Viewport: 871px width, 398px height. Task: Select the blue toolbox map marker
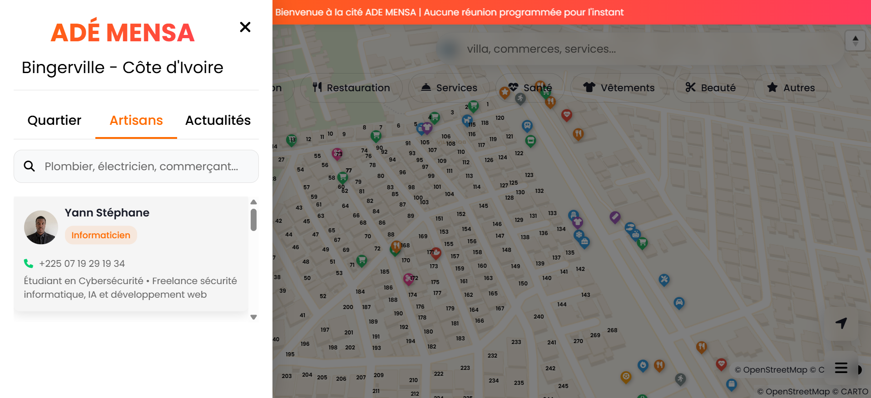584,242
